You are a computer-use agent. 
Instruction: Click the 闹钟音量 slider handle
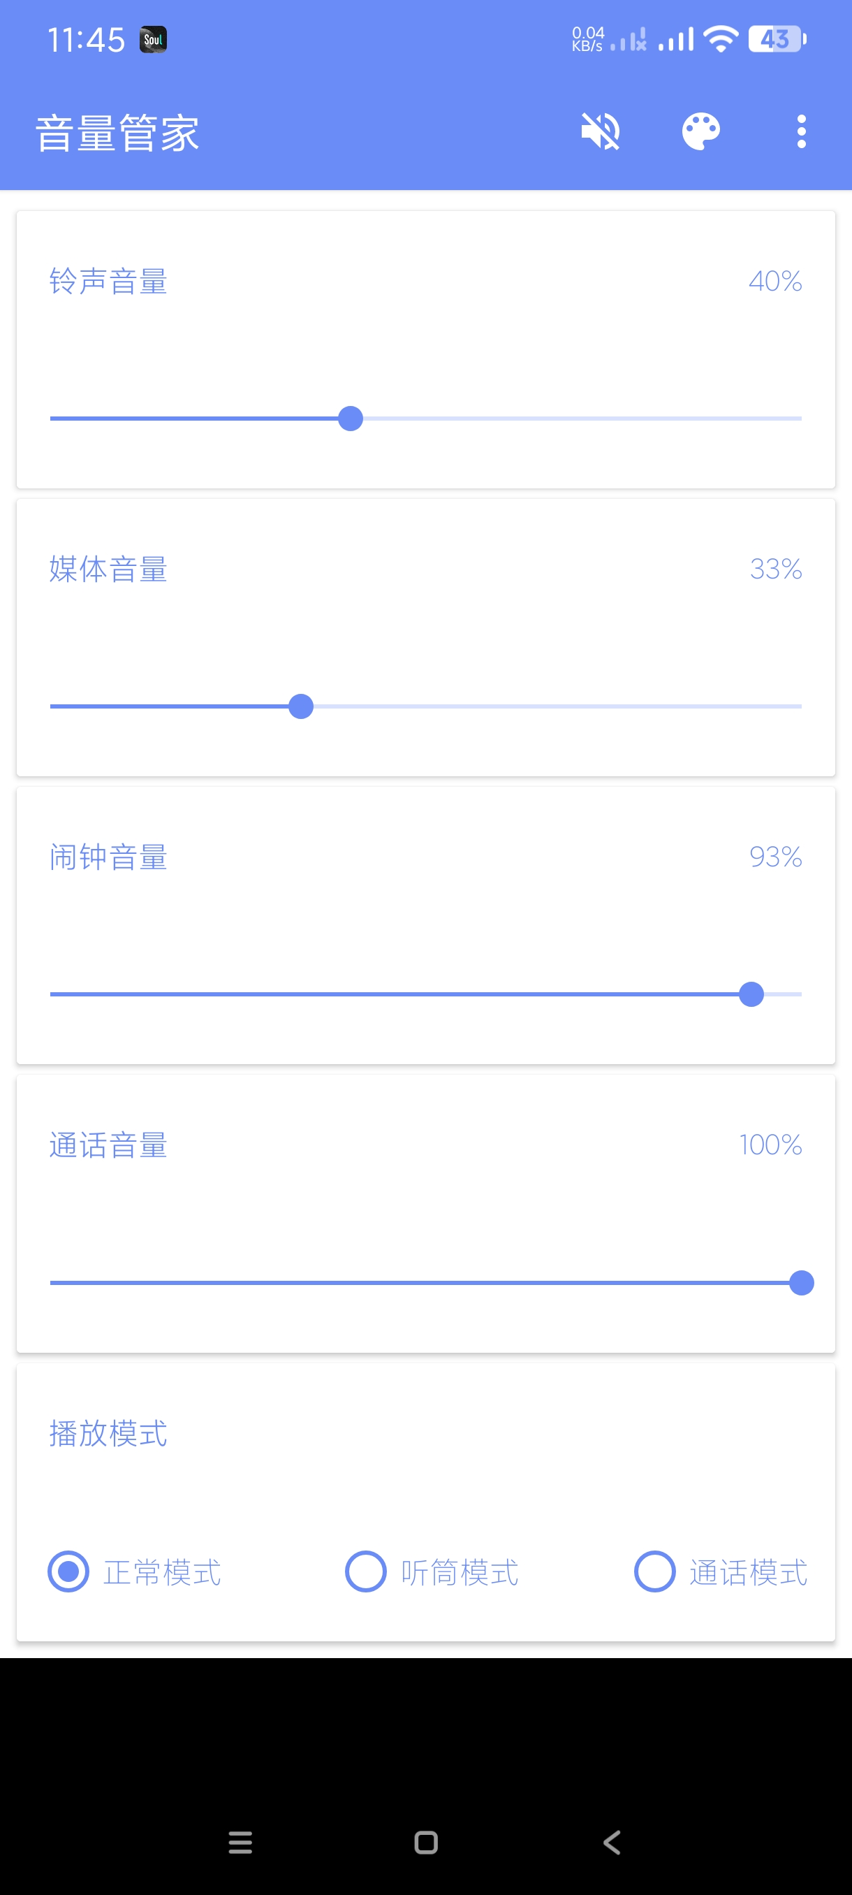pyautogui.click(x=751, y=994)
